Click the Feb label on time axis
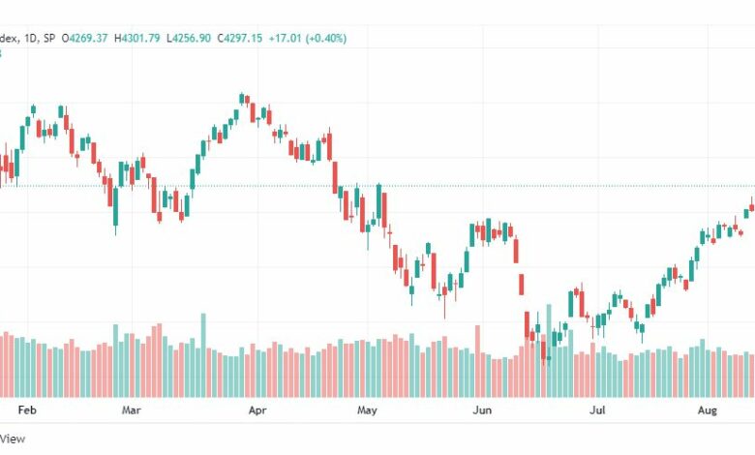 coord(27,410)
